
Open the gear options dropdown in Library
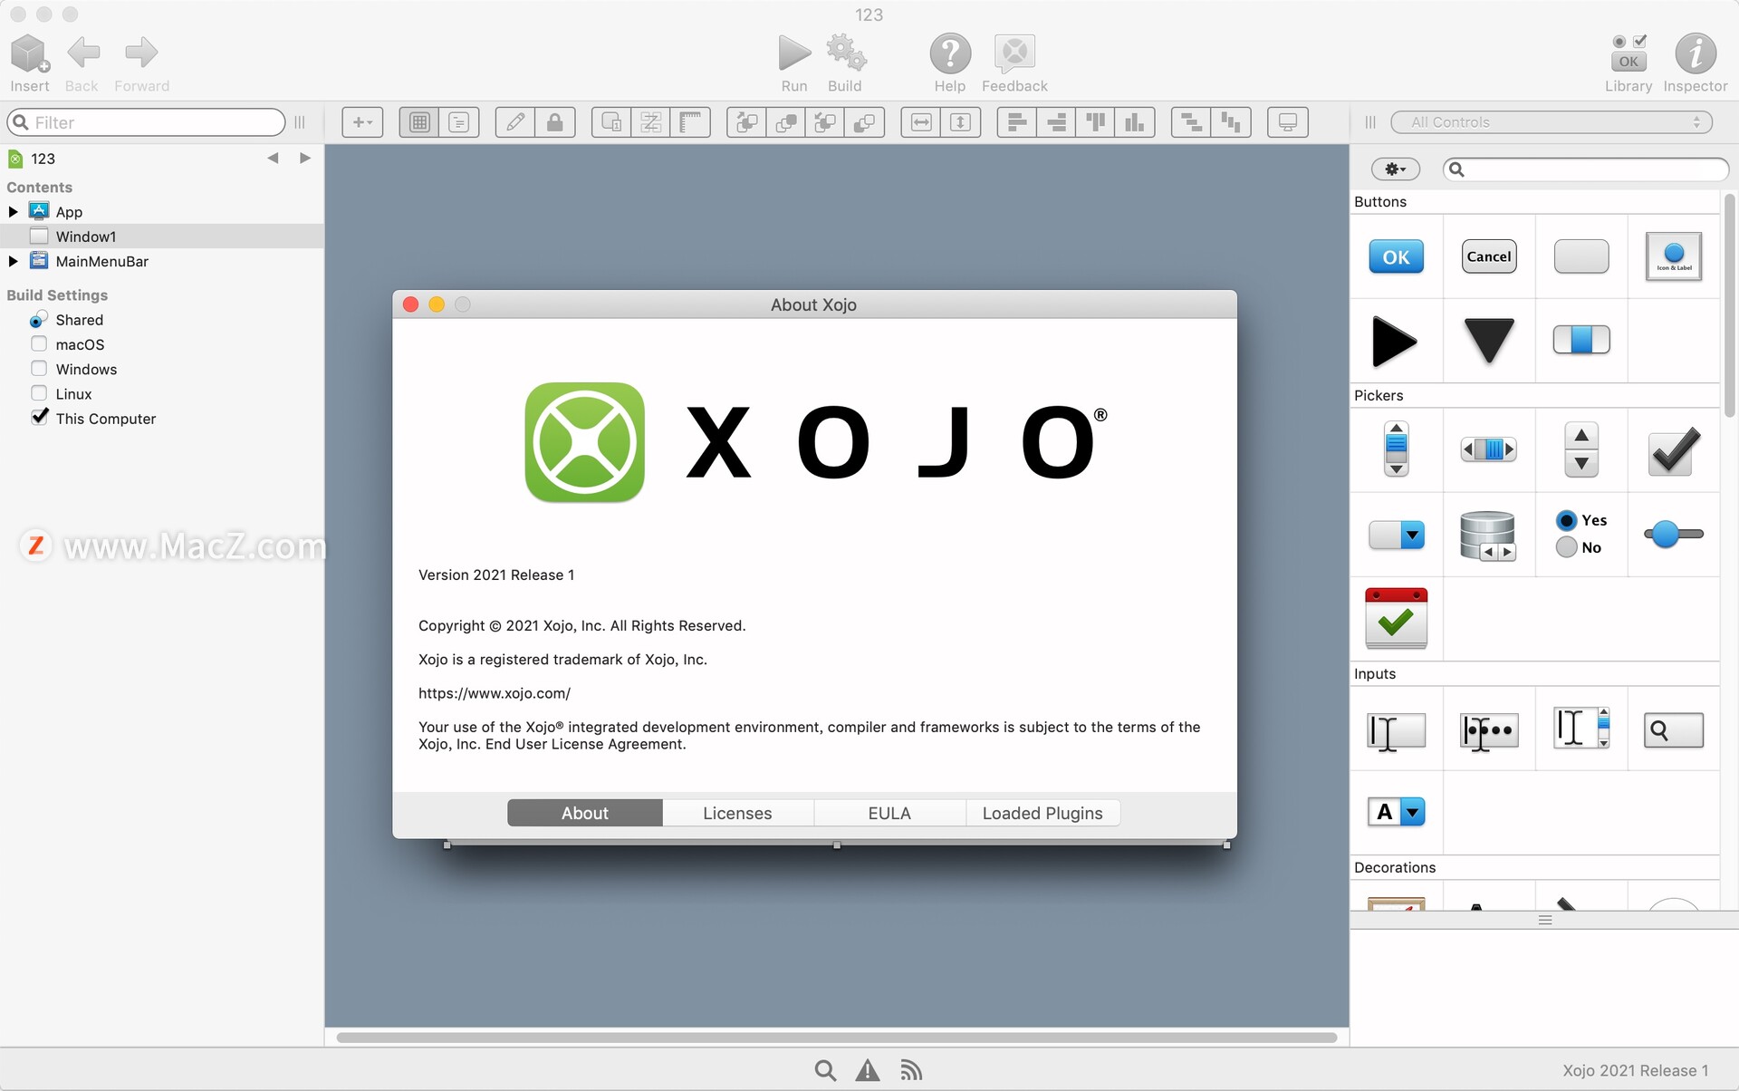click(x=1395, y=169)
